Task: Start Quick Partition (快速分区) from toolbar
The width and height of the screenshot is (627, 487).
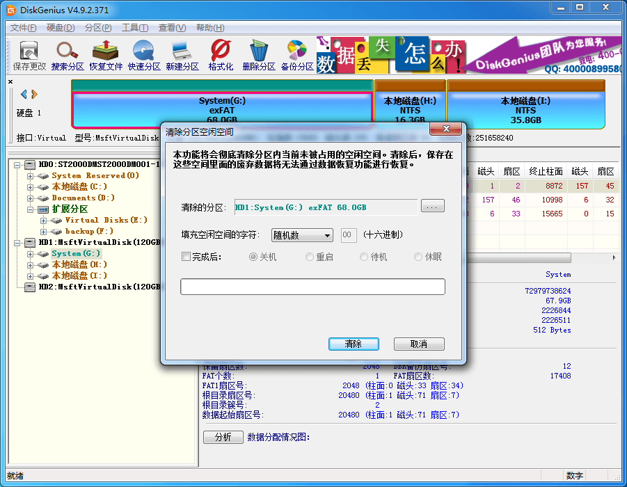Action: [144, 56]
